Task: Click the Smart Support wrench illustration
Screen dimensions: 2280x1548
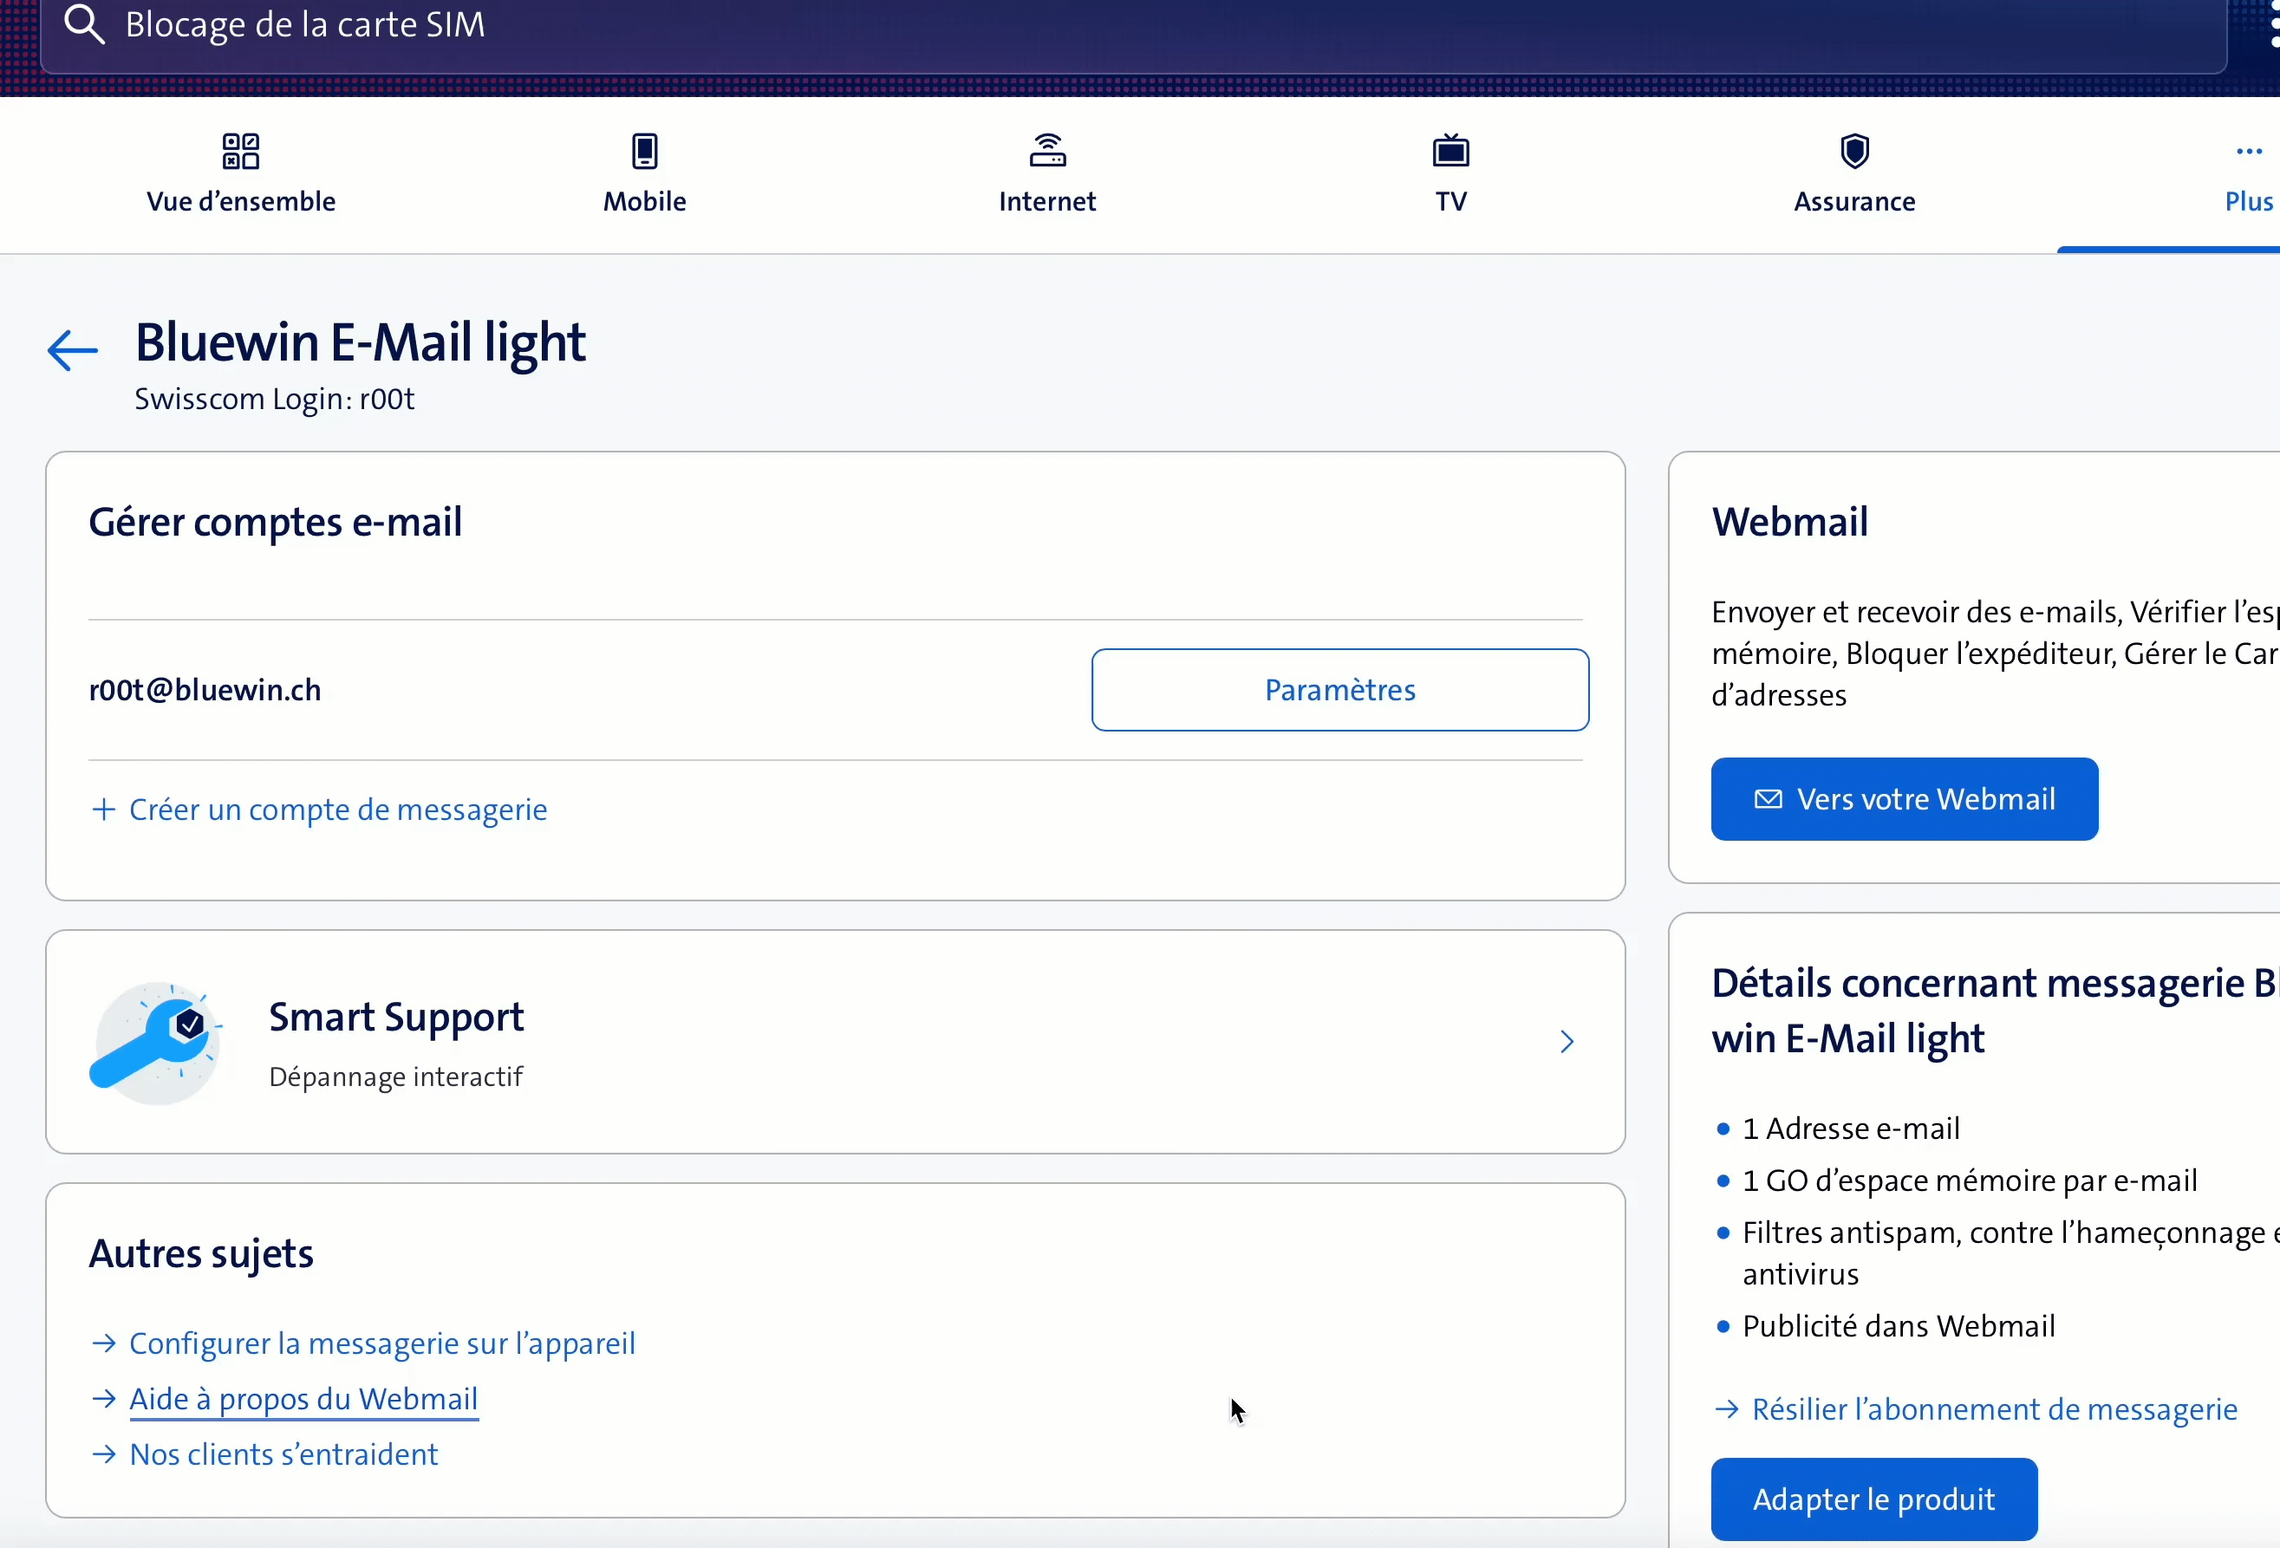Action: tap(156, 1043)
